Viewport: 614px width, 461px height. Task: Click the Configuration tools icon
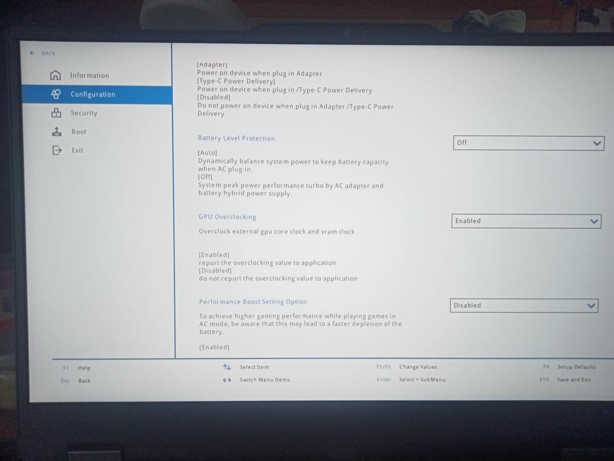pyautogui.click(x=56, y=94)
